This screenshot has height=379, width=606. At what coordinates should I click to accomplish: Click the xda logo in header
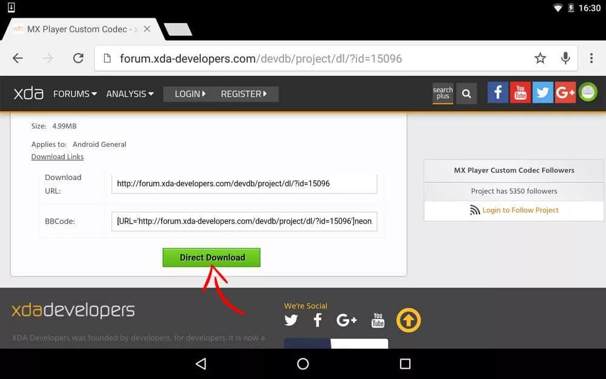28,93
